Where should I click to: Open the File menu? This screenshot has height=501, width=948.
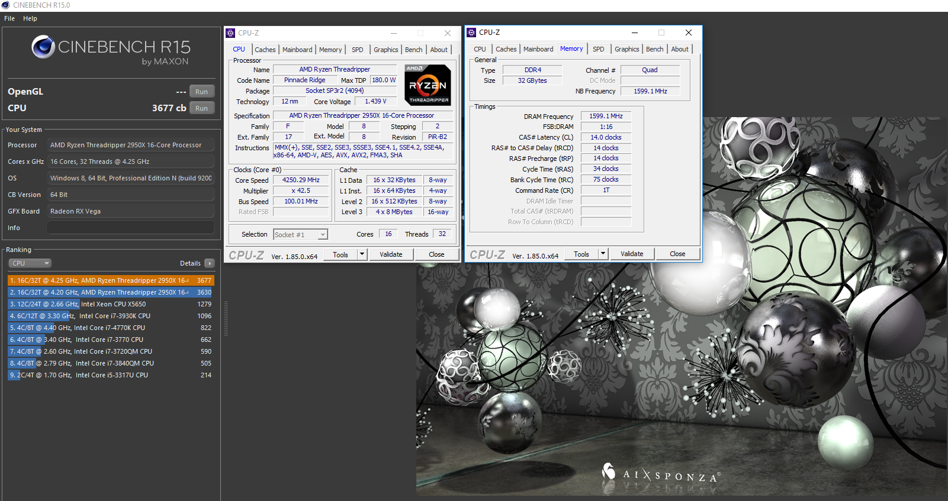pyautogui.click(x=9, y=18)
